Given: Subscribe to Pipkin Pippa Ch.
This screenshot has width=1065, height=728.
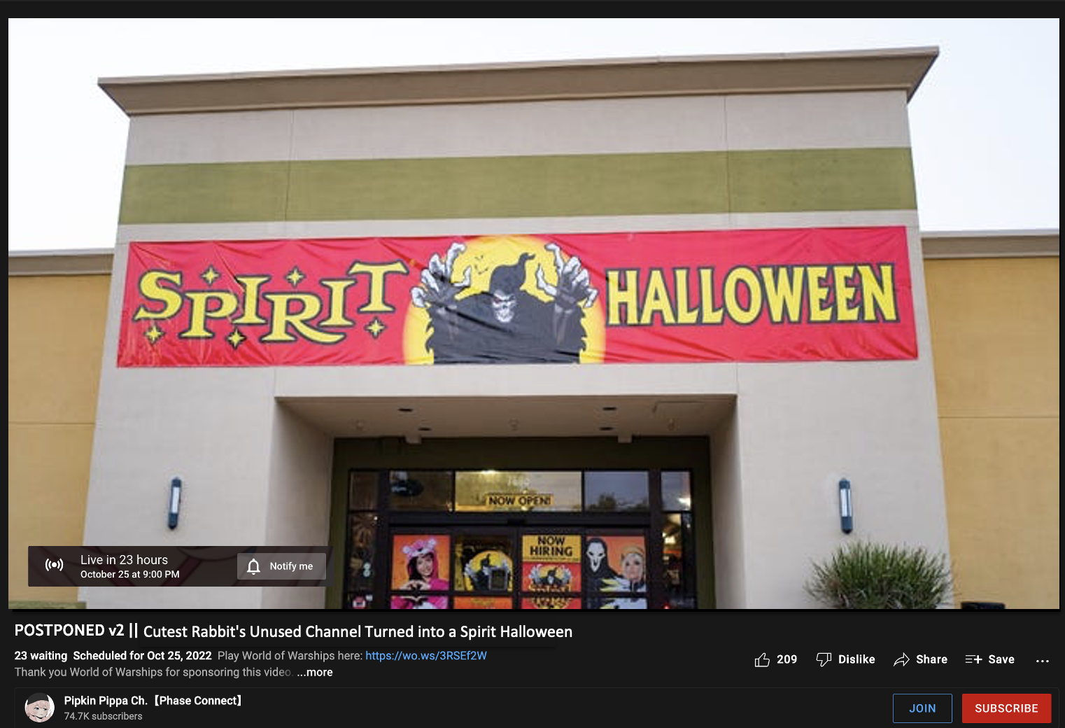Looking at the screenshot, I should point(1006,708).
